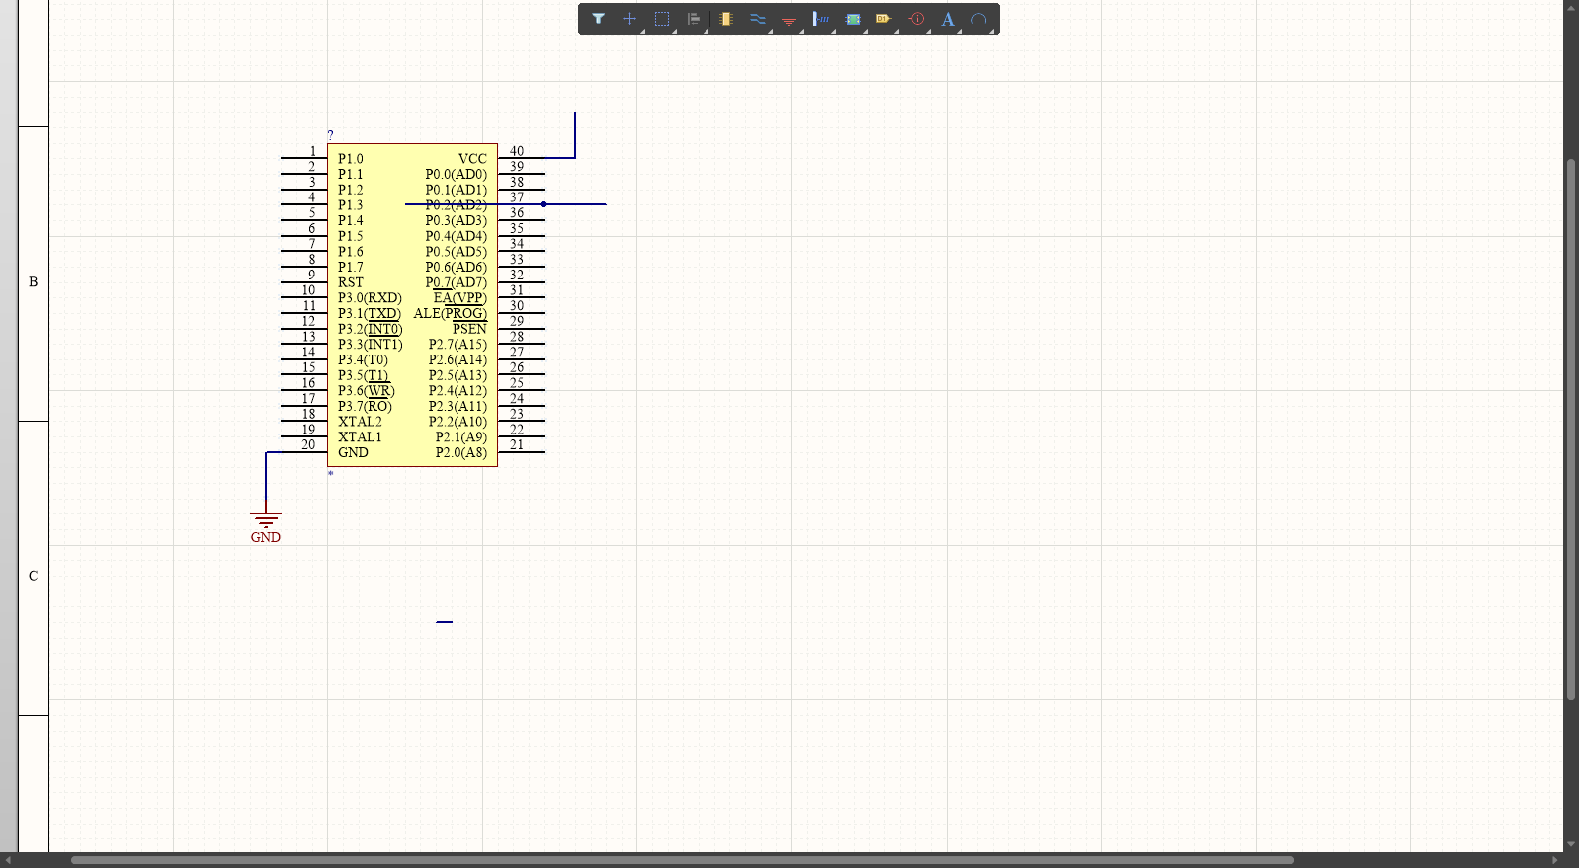Click the place part component icon
1579x868 pixels.
[x=726, y=19]
